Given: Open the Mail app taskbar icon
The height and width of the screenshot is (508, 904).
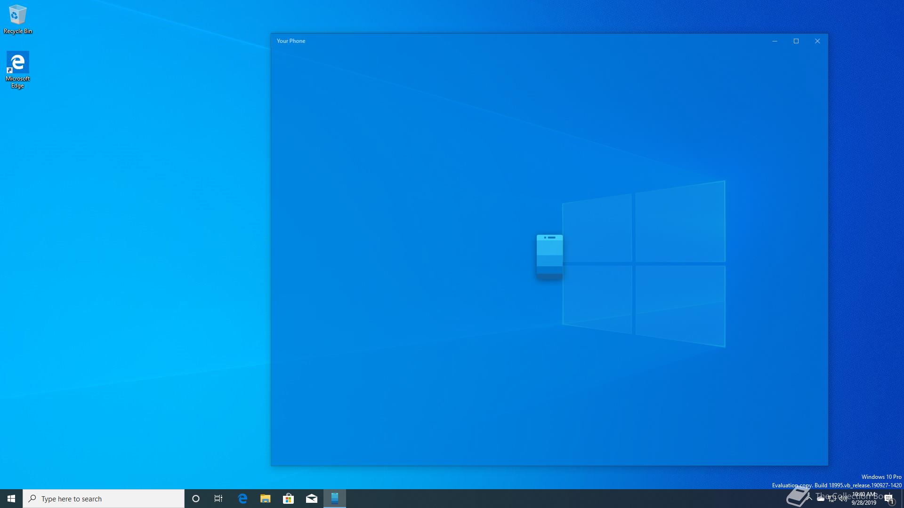Looking at the screenshot, I should (311, 499).
